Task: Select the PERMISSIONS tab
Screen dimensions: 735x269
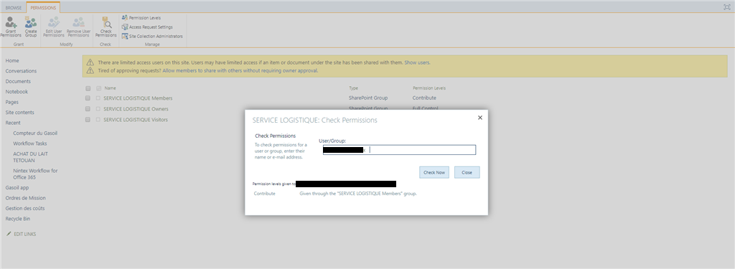Action: pyautogui.click(x=43, y=8)
